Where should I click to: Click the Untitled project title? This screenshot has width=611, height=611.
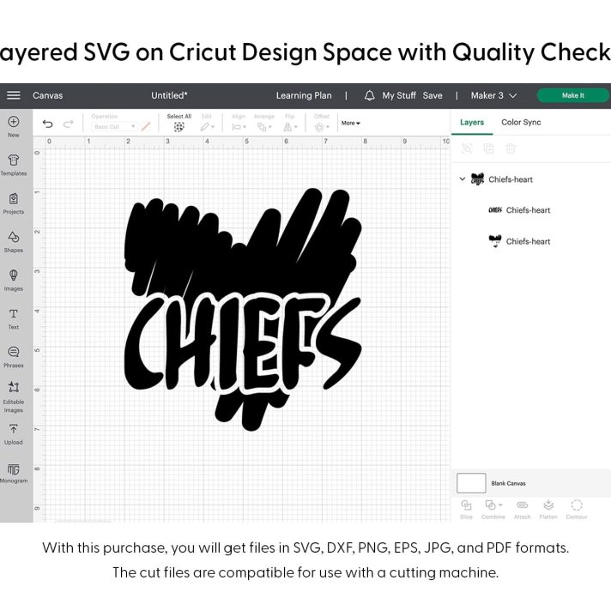pos(169,95)
